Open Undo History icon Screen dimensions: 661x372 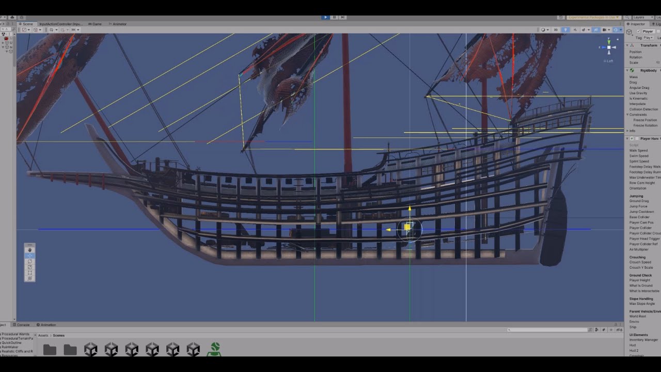(561, 17)
